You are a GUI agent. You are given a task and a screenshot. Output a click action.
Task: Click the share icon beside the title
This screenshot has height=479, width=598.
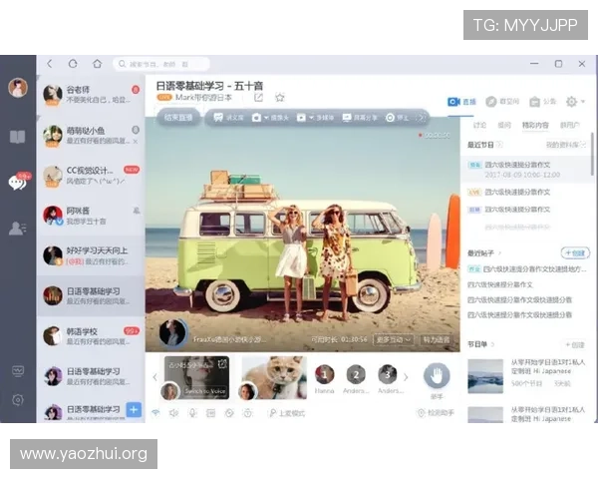coord(258,98)
